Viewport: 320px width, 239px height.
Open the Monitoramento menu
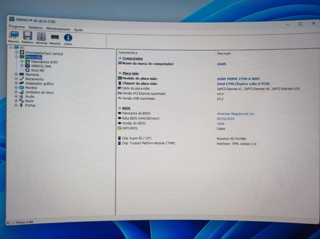[58, 29]
